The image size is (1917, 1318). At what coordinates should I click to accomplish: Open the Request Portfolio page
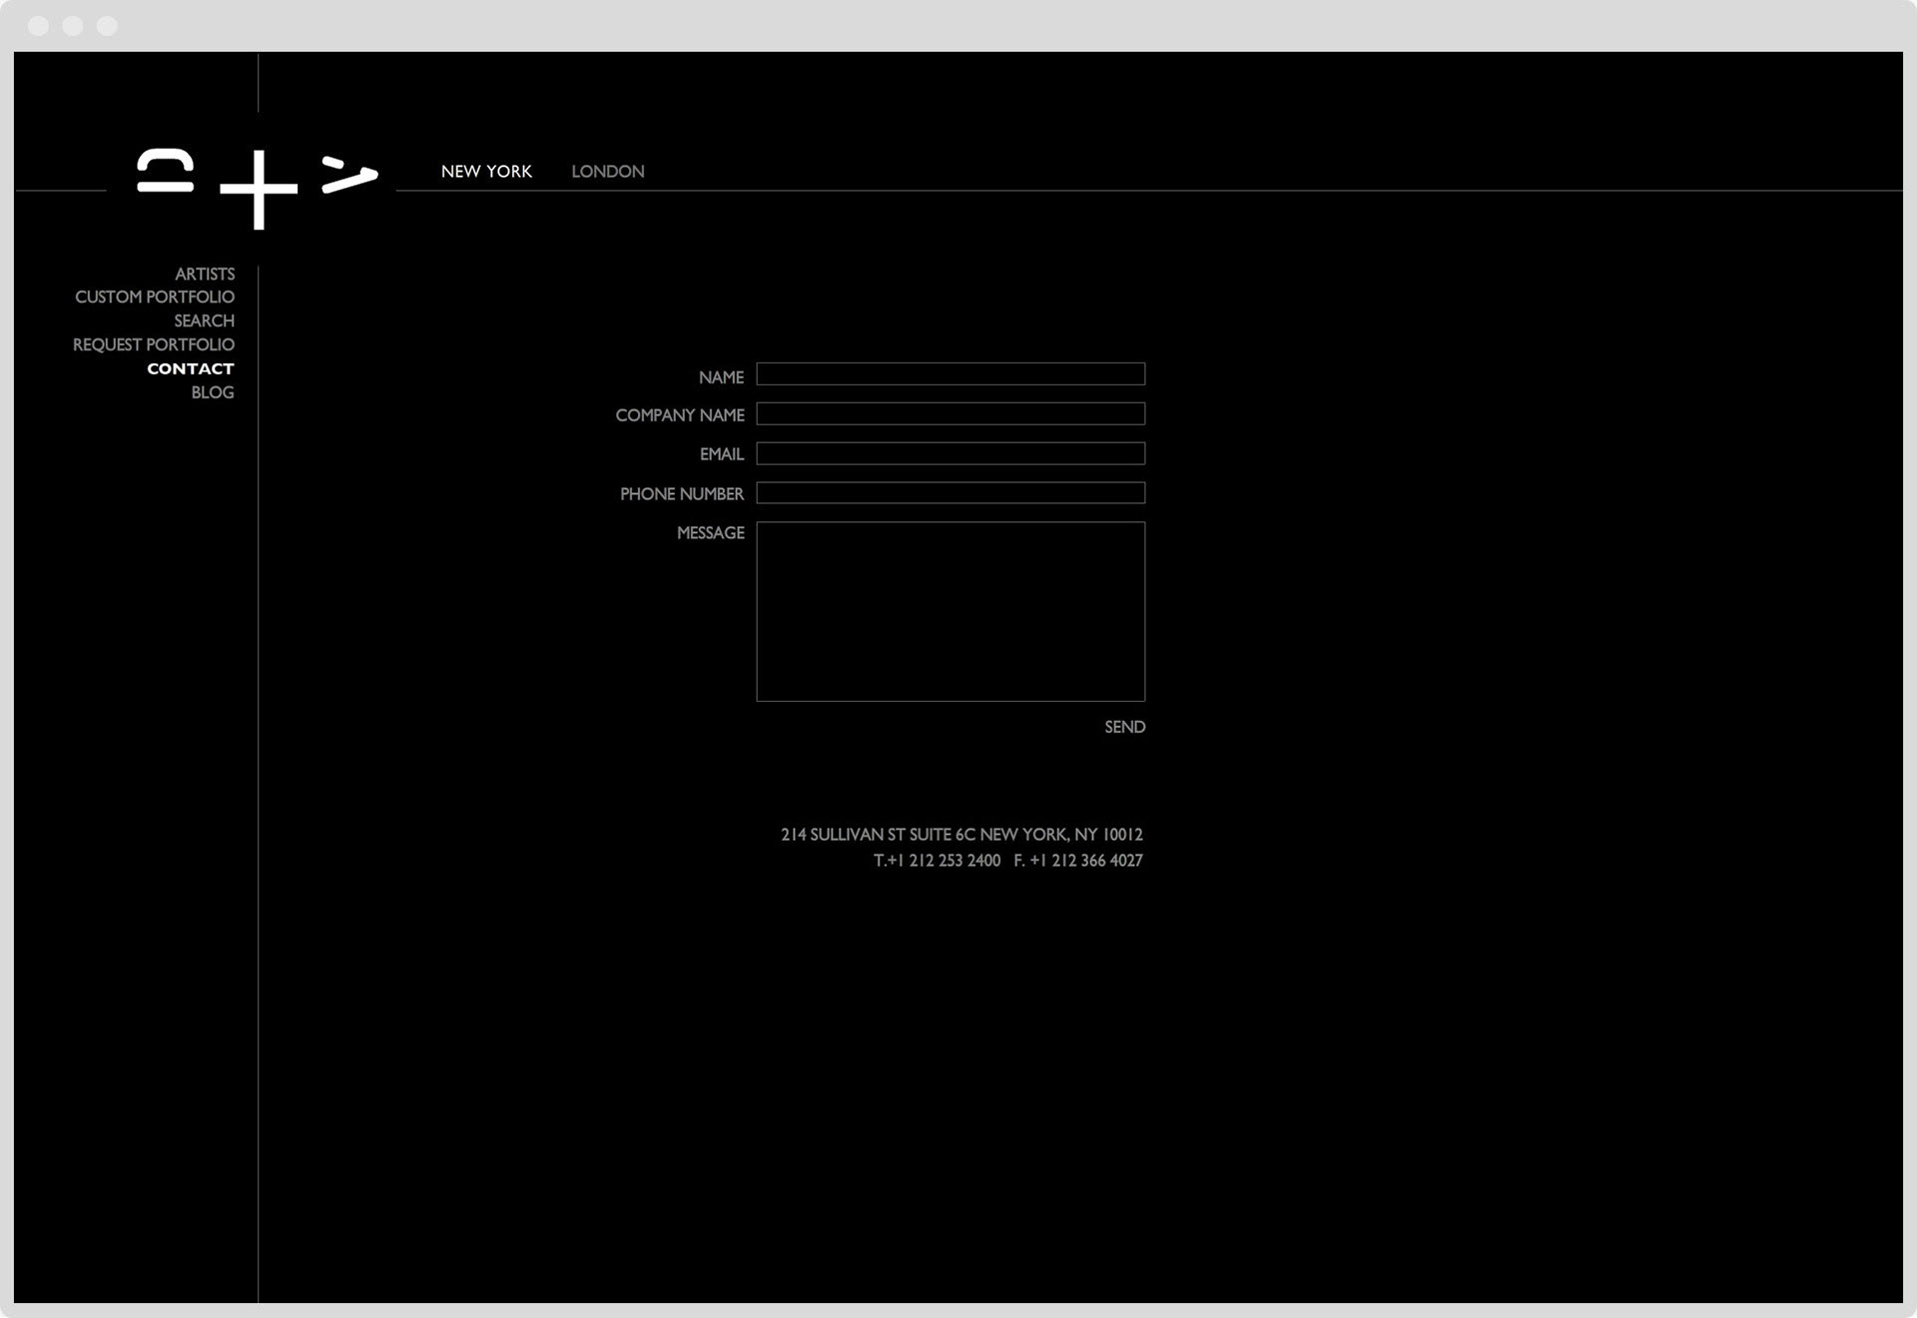[x=154, y=344]
